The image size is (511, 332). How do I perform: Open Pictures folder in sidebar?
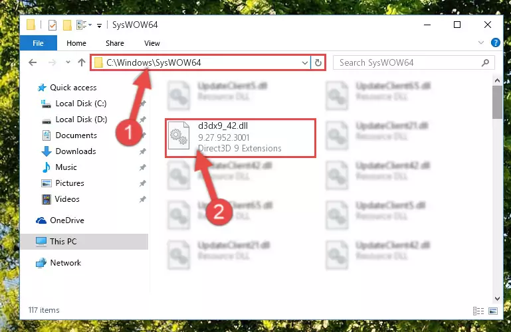click(70, 183)
